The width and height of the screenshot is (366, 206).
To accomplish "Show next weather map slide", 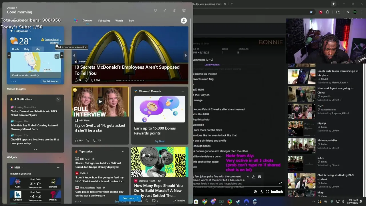I will [62, 56].
